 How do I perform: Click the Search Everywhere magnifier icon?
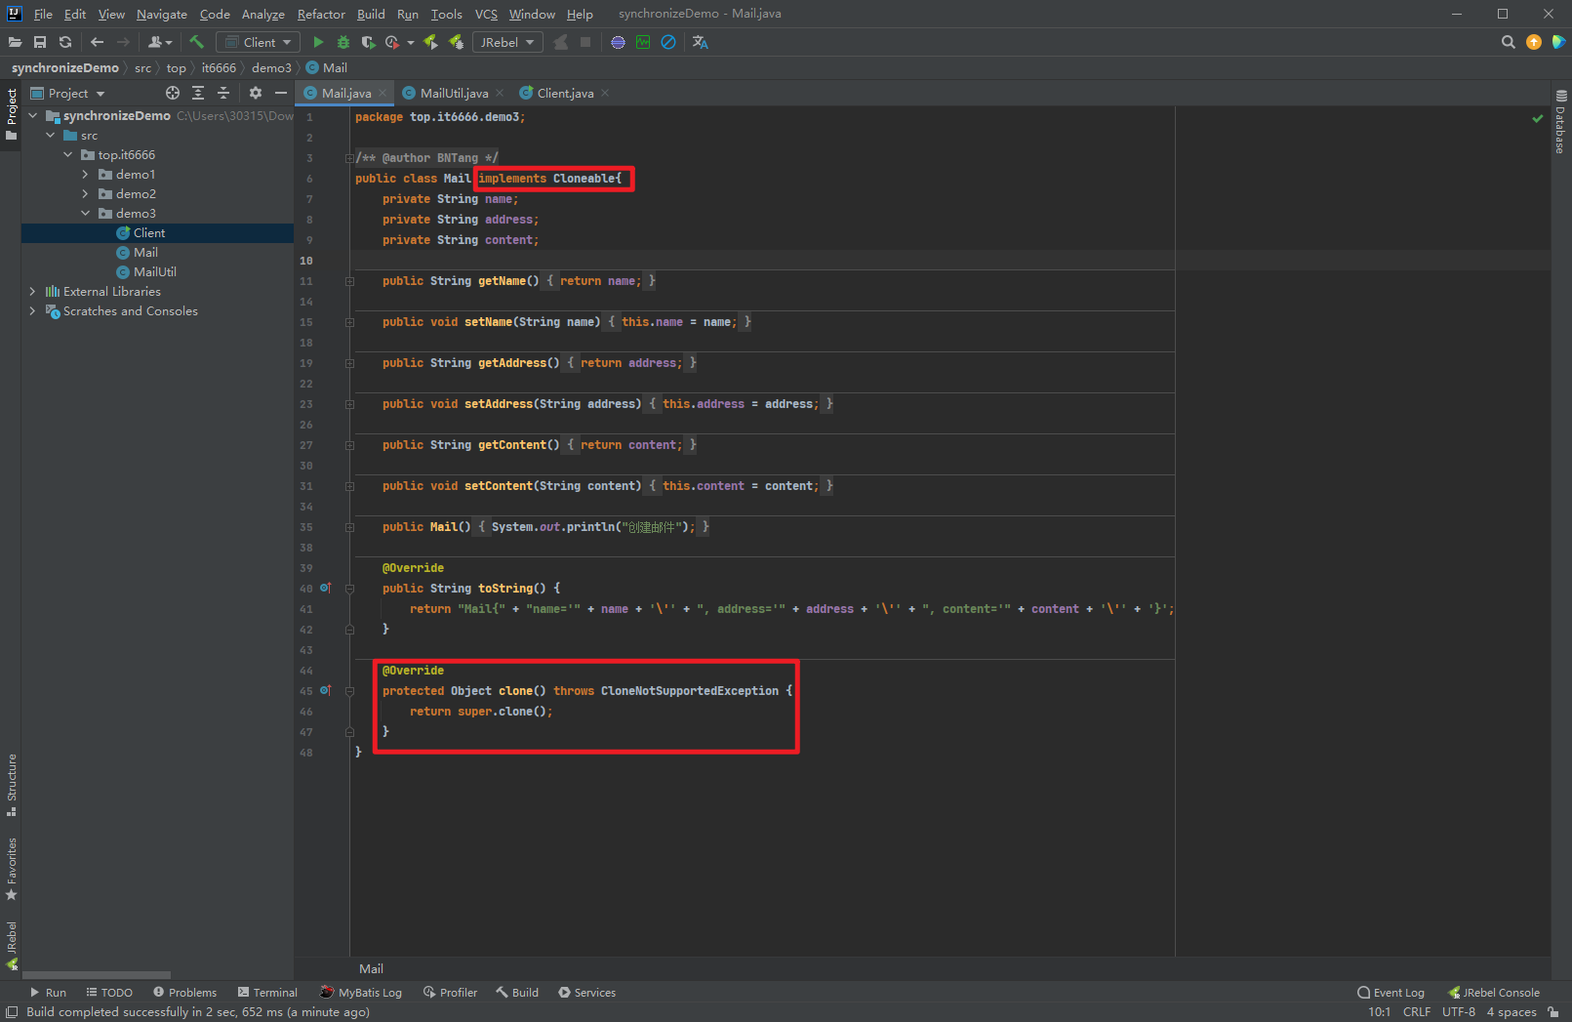coord(1508,42)
